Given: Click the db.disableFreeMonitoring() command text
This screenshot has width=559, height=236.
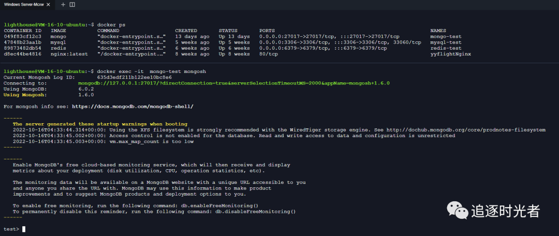Looking at the screenshot, I should coord(256,211).
